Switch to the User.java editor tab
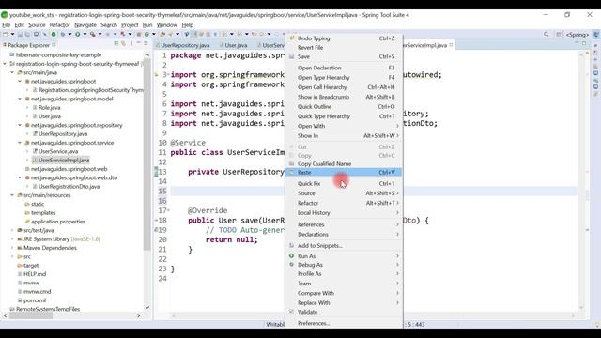This screenshot has width=601, height=338. click(233, 45)
